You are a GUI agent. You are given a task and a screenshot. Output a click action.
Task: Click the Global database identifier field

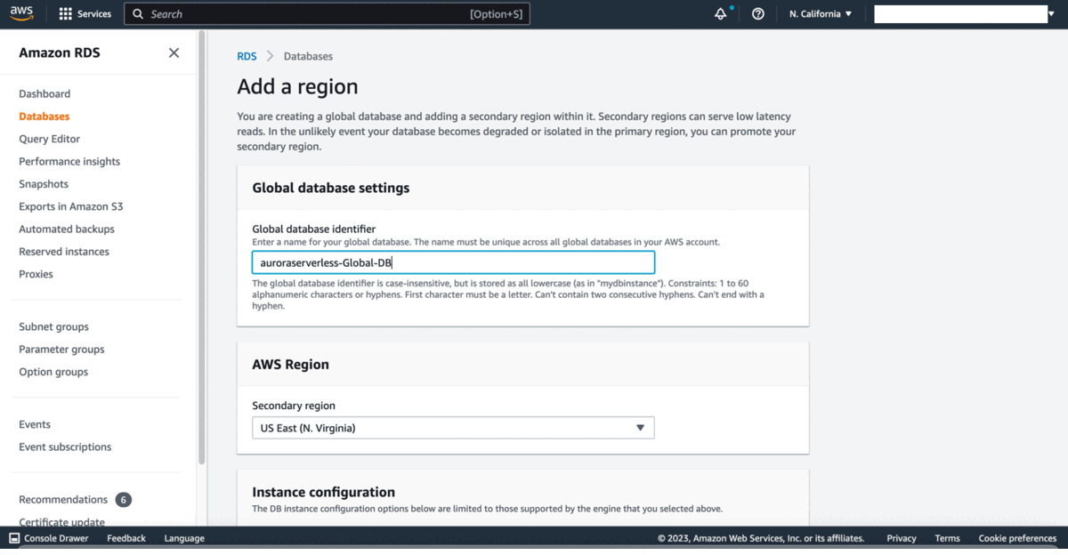click(x=453, y=262)
